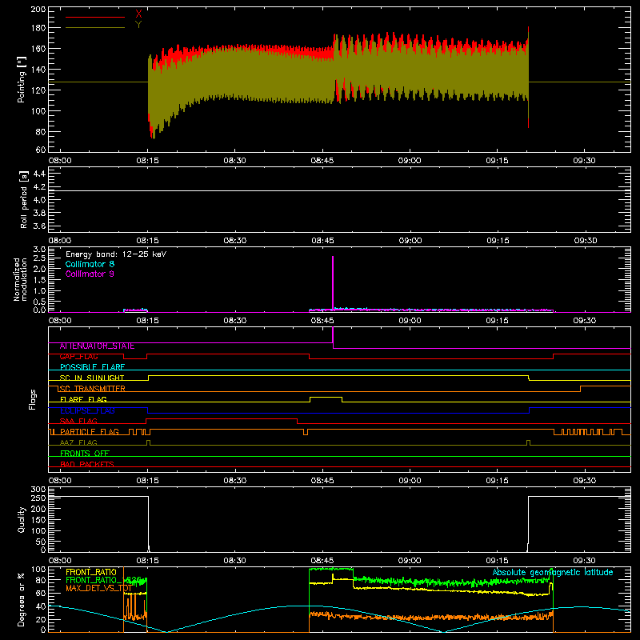Click the 'Roll period [s]' axis title
640x640 pixels.
[24, 199]
